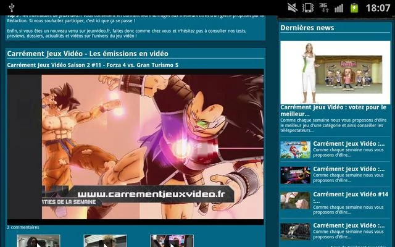Viewport: 395px width, 247px height.
Task: Tap the 18:07 clock in status bar
Action: (x=378, y=8)
